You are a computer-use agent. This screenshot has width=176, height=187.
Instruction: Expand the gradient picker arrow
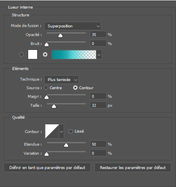[99, 54]
